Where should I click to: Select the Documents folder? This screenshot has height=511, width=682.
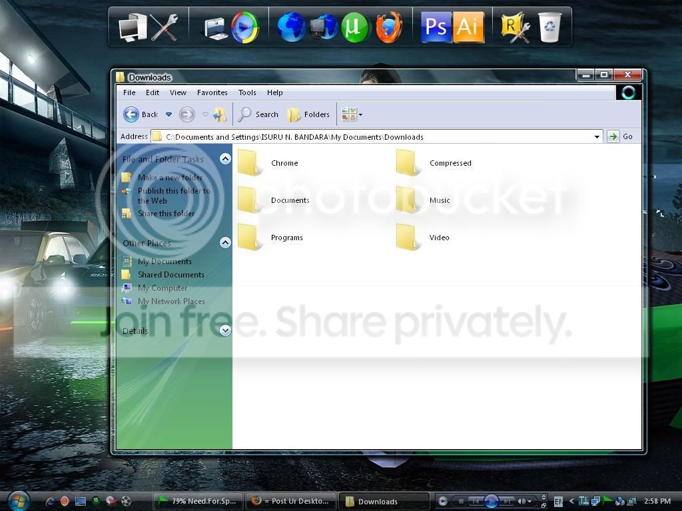274,200
